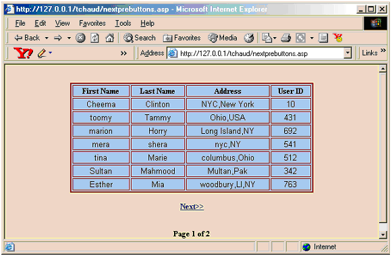Click the Yahoo Messenger smiley icon

click(338, 38)
